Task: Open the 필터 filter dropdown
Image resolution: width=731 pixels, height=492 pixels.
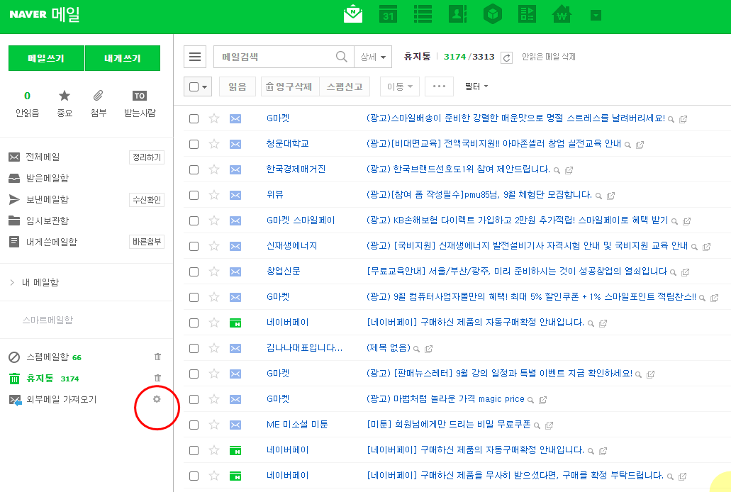Action: pos(476,86)
